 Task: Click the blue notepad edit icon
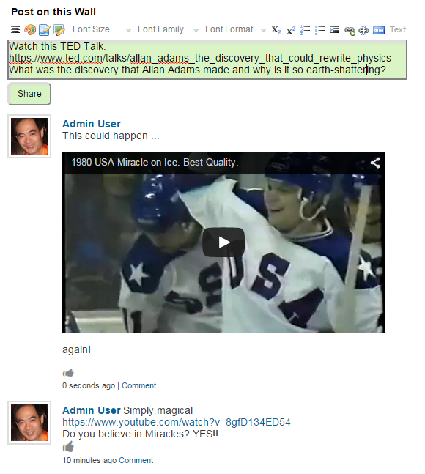point(45,30)
